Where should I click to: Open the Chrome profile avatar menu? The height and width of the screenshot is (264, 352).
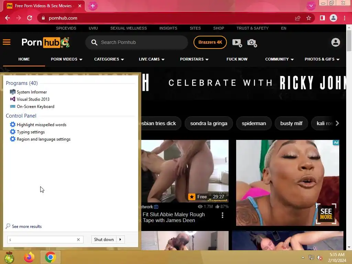333,18
